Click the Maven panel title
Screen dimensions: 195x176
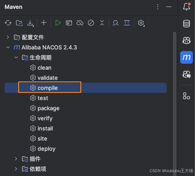point(14,7)
